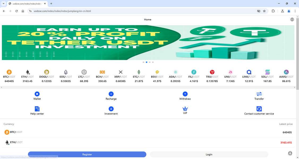This screenshot has height=159, width=299.
Task: Open the Help center
Action: (37, 109)
